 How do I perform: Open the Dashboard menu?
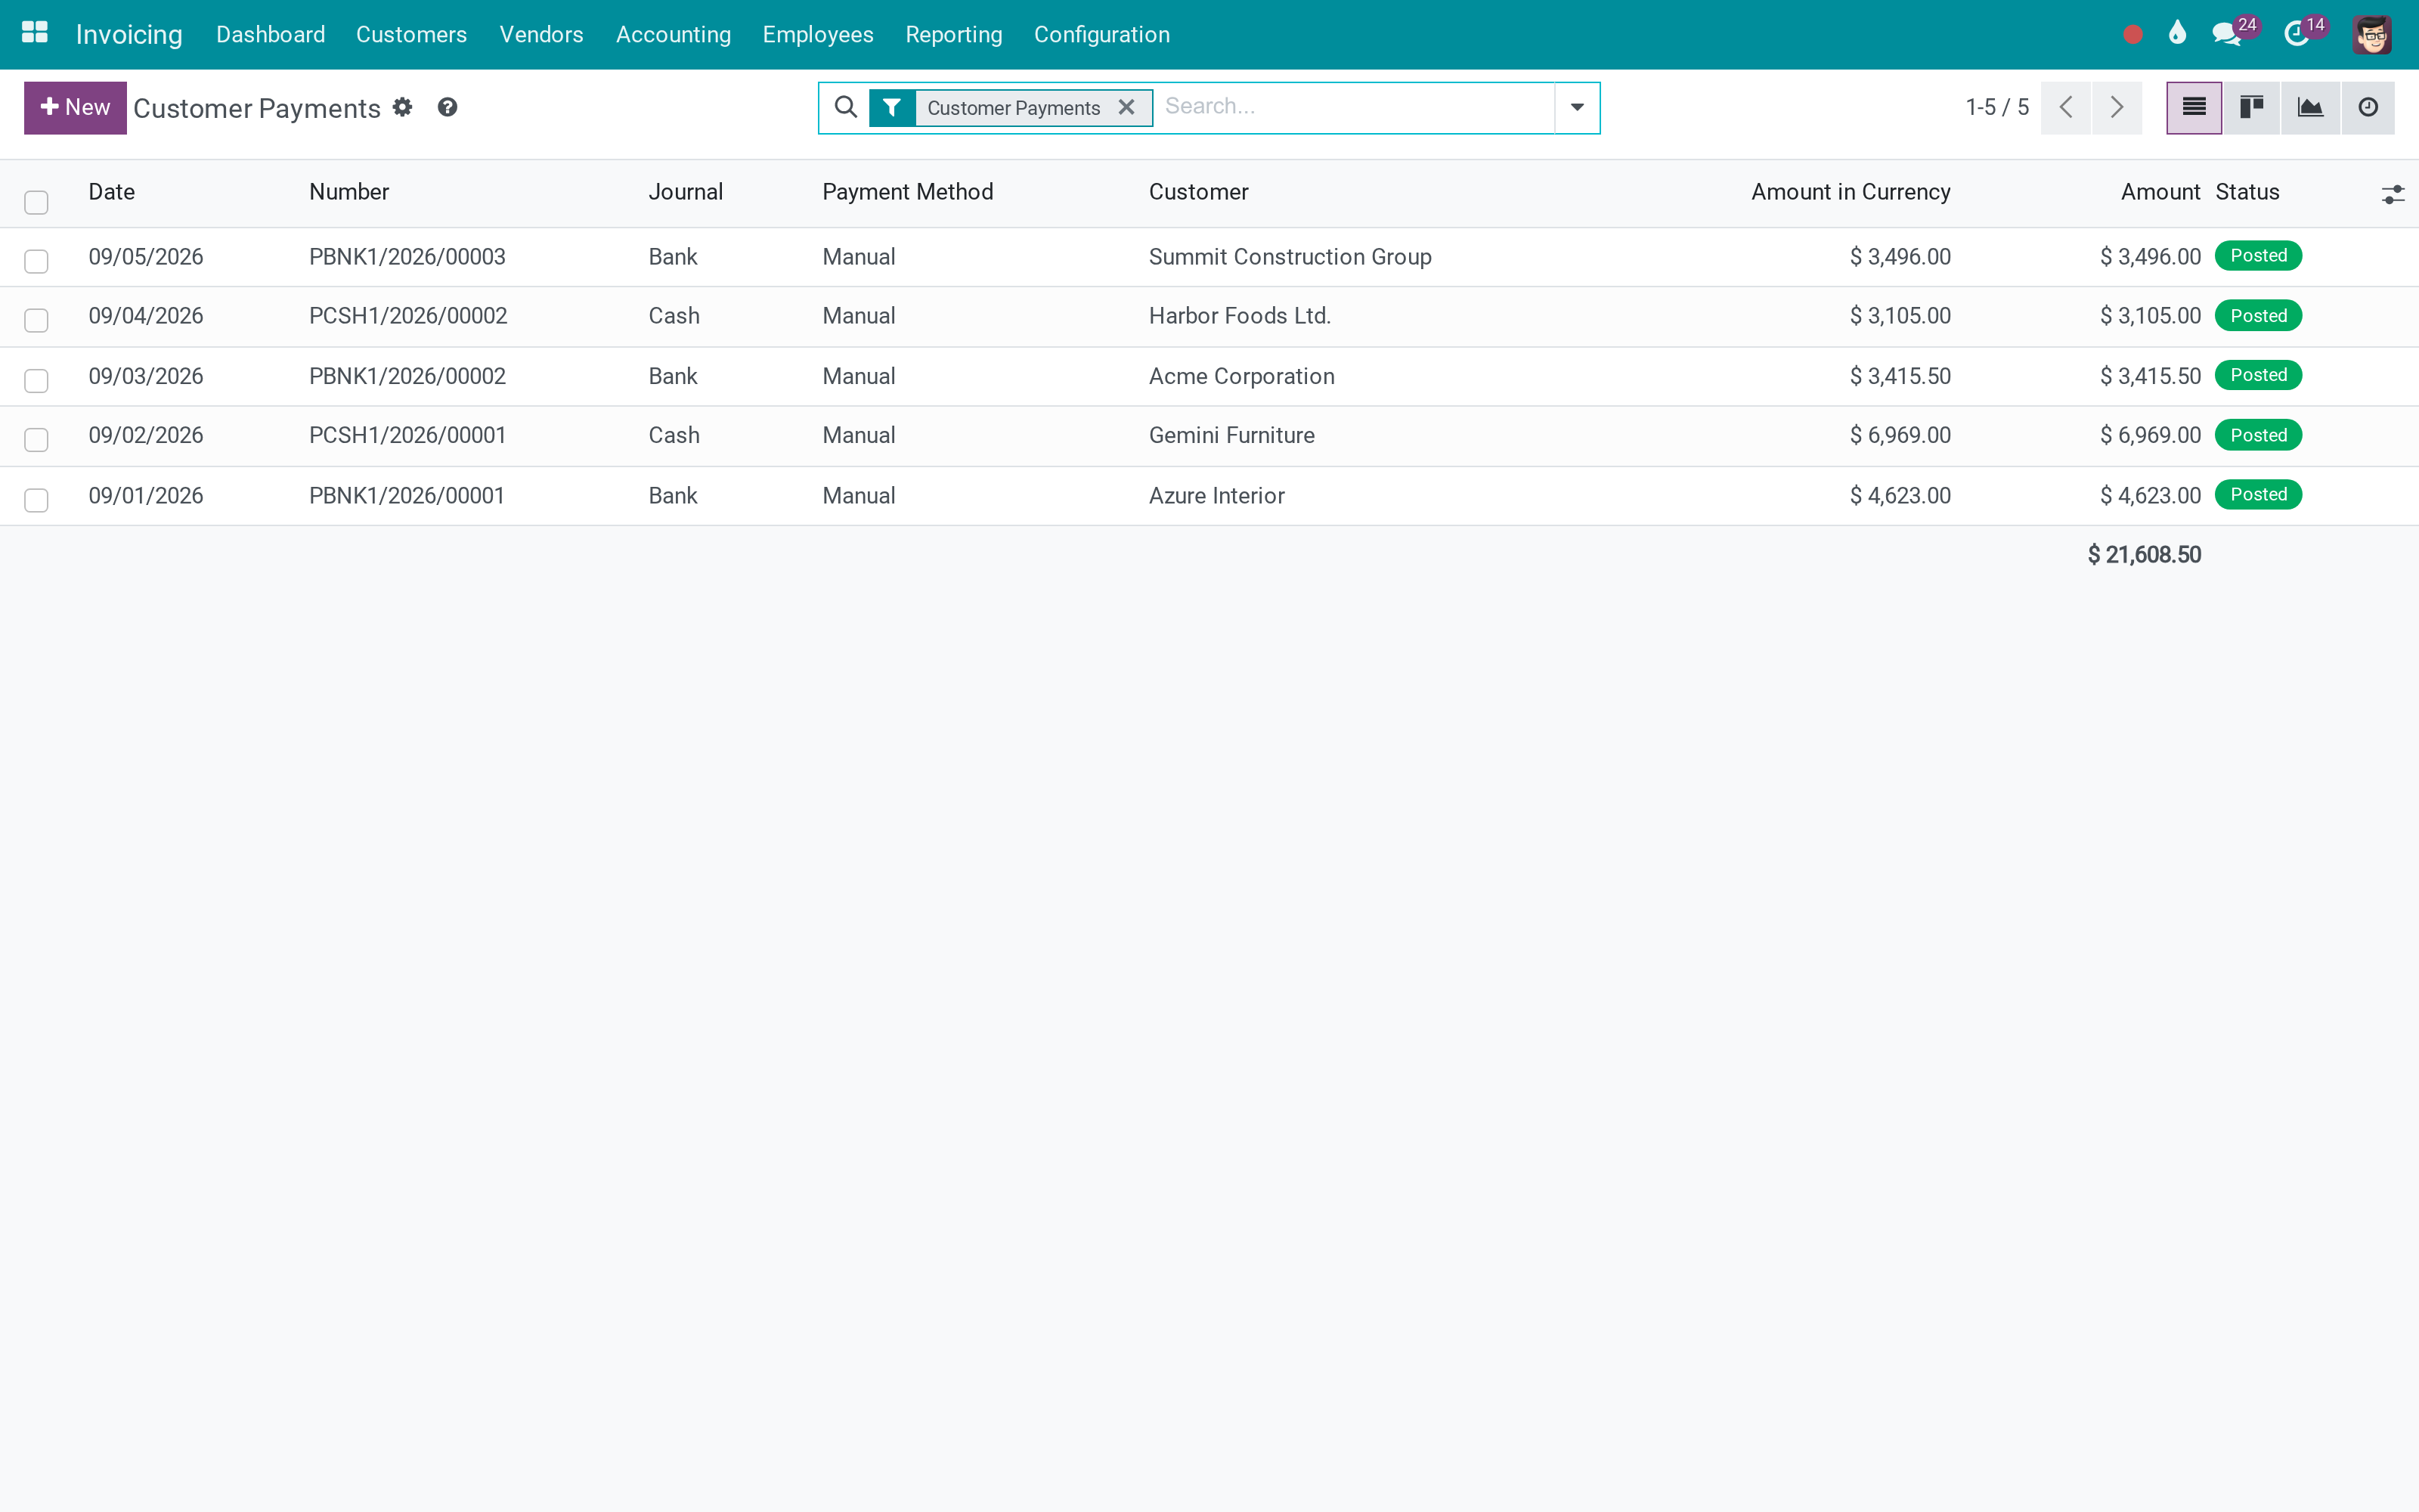(270, 35)
